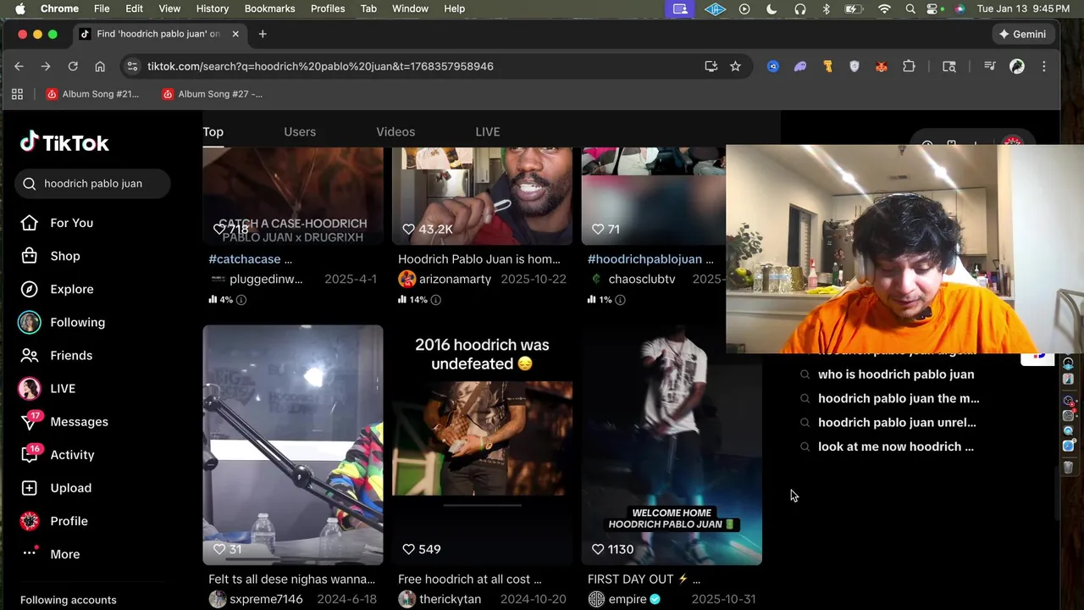This screenshot has width=1084, height=610.
Task: Click info icon beside 4% stat
Action: click(x=241, y=300)
